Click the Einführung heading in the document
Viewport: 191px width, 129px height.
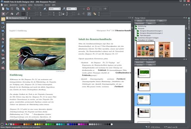point(16,75)
